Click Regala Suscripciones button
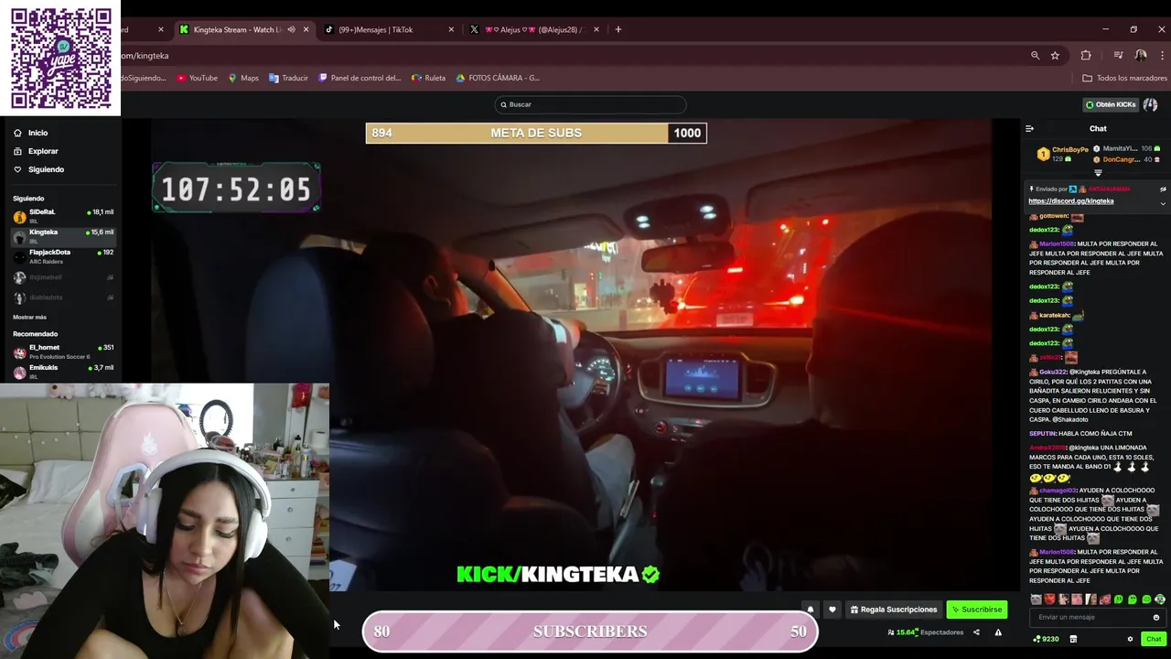 pyautogui.click(x=893, y=610)
